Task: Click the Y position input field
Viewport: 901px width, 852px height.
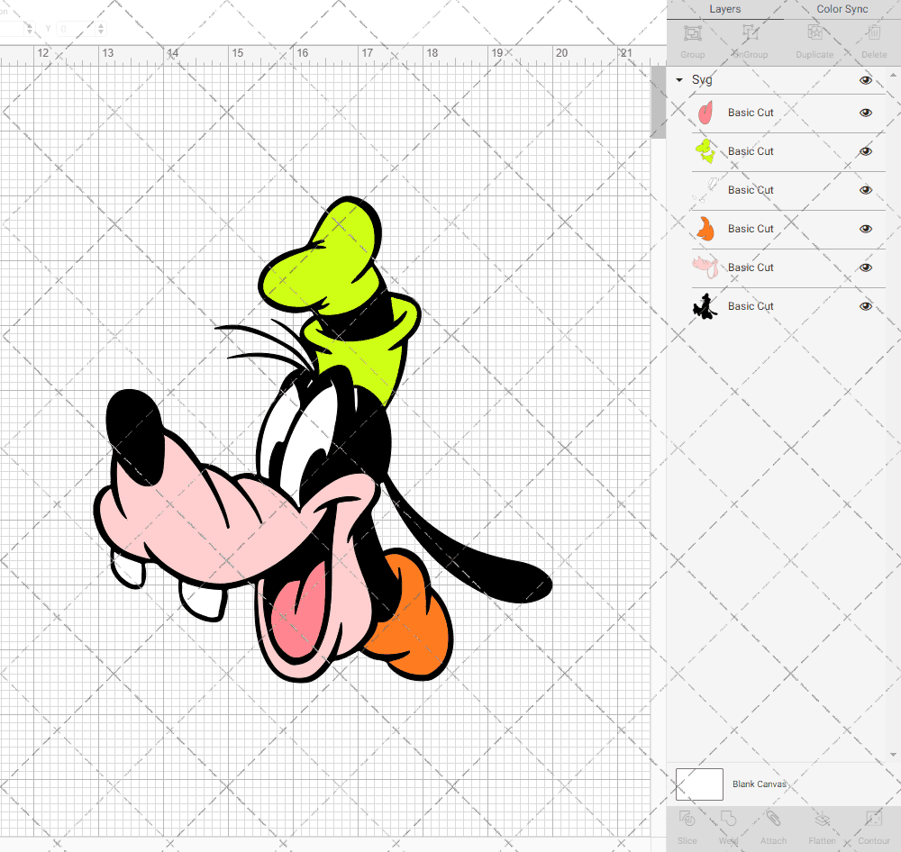Action: (x=76, y=29)
